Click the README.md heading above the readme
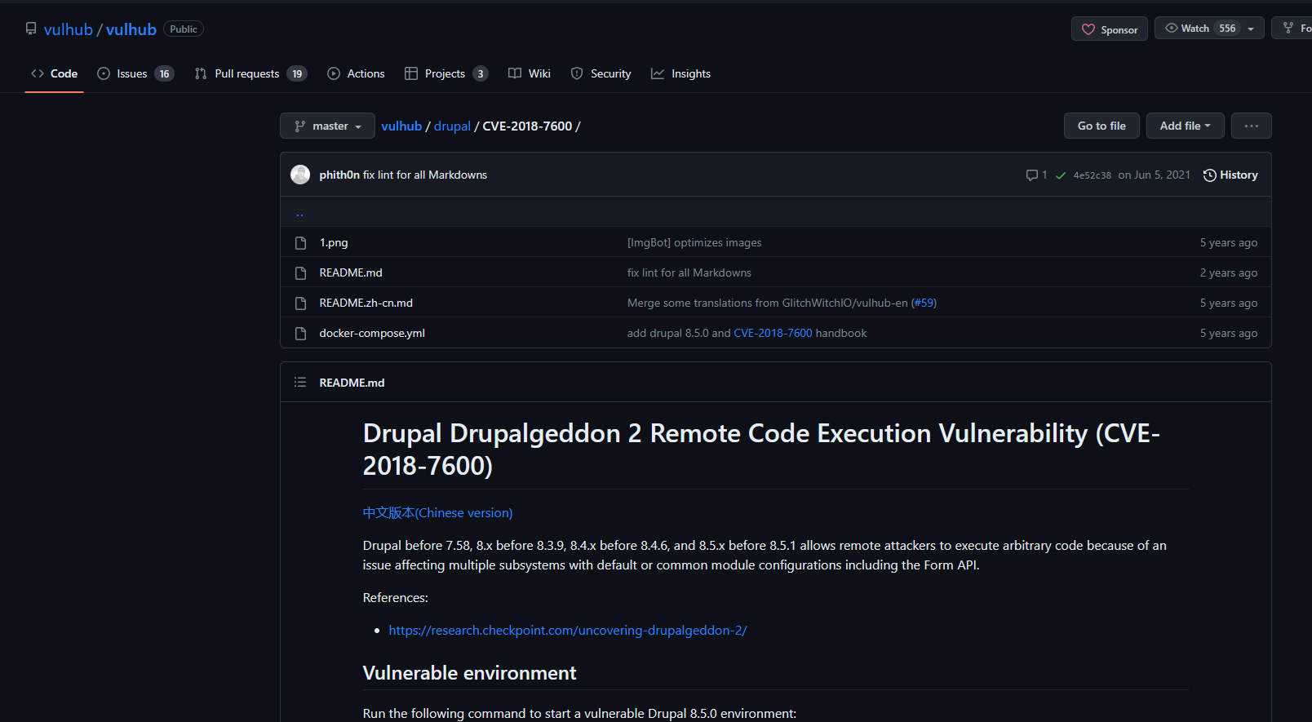The width and height of the screenshot is (1312, 722). [x=352, y=383]
